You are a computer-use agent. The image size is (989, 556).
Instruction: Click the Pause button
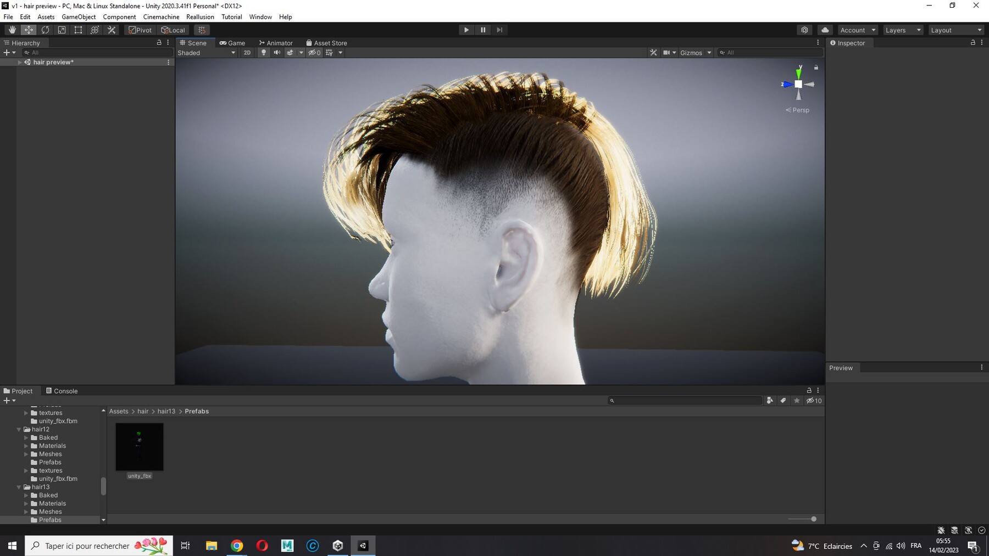[x=483, y=30]
